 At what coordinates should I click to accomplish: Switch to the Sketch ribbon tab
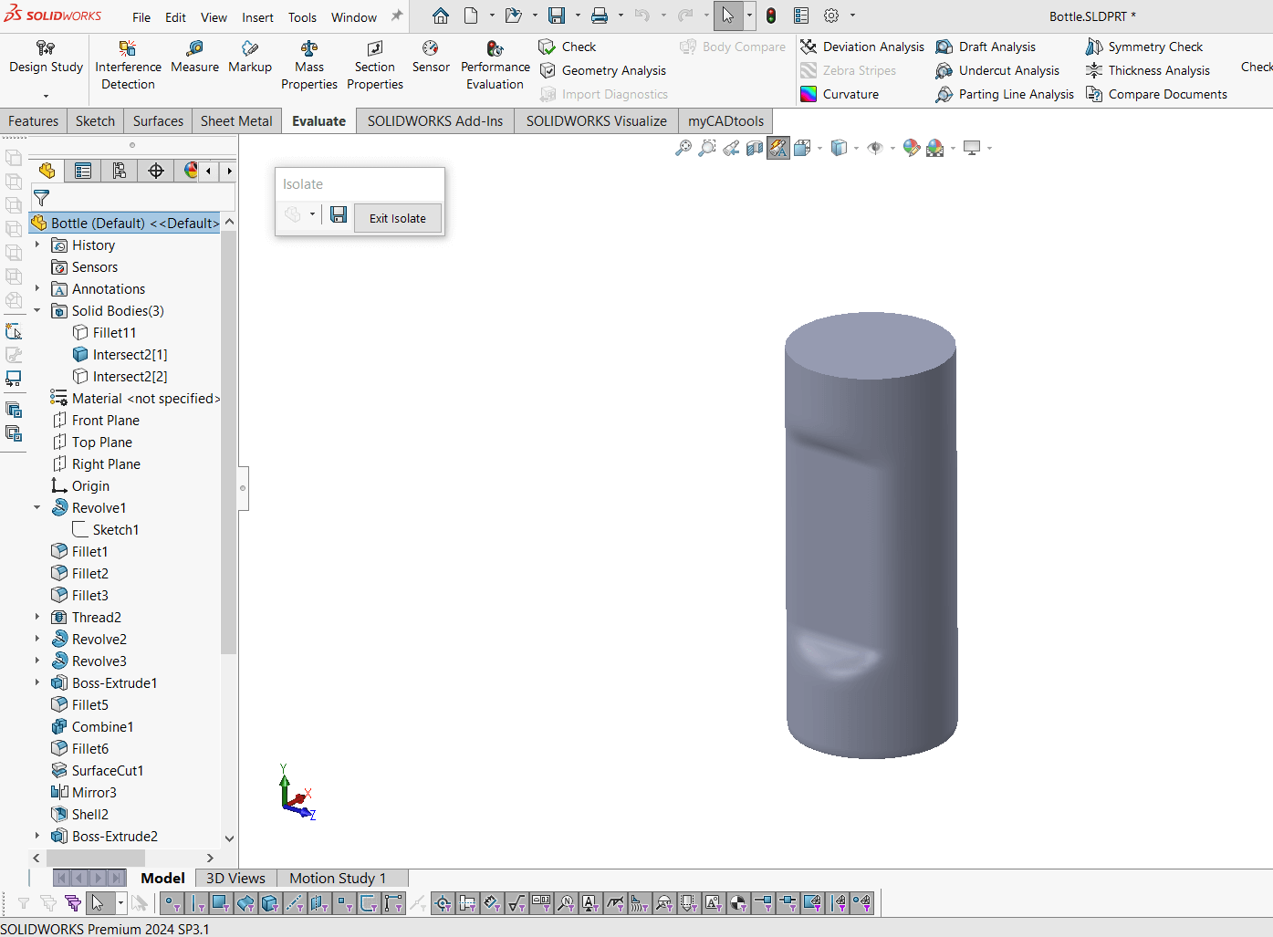pyautogui.click(x=95, y=120)
